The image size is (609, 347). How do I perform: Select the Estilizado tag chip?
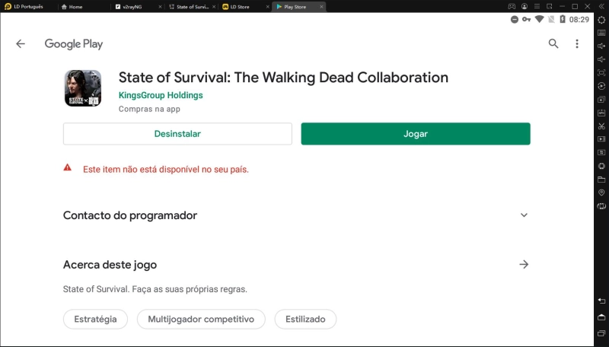(305, 320)
